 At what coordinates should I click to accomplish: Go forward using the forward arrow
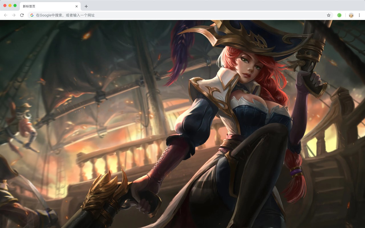point(14,15)
